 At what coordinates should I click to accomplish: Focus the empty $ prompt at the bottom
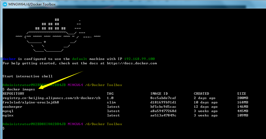pyautogui.click(x=4, y=128)
